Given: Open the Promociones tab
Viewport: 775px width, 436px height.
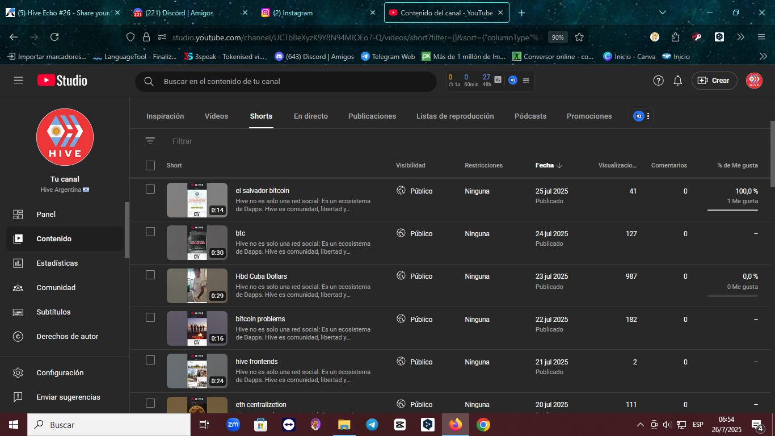Looking at the screenshot, I should tap(589, 116).
